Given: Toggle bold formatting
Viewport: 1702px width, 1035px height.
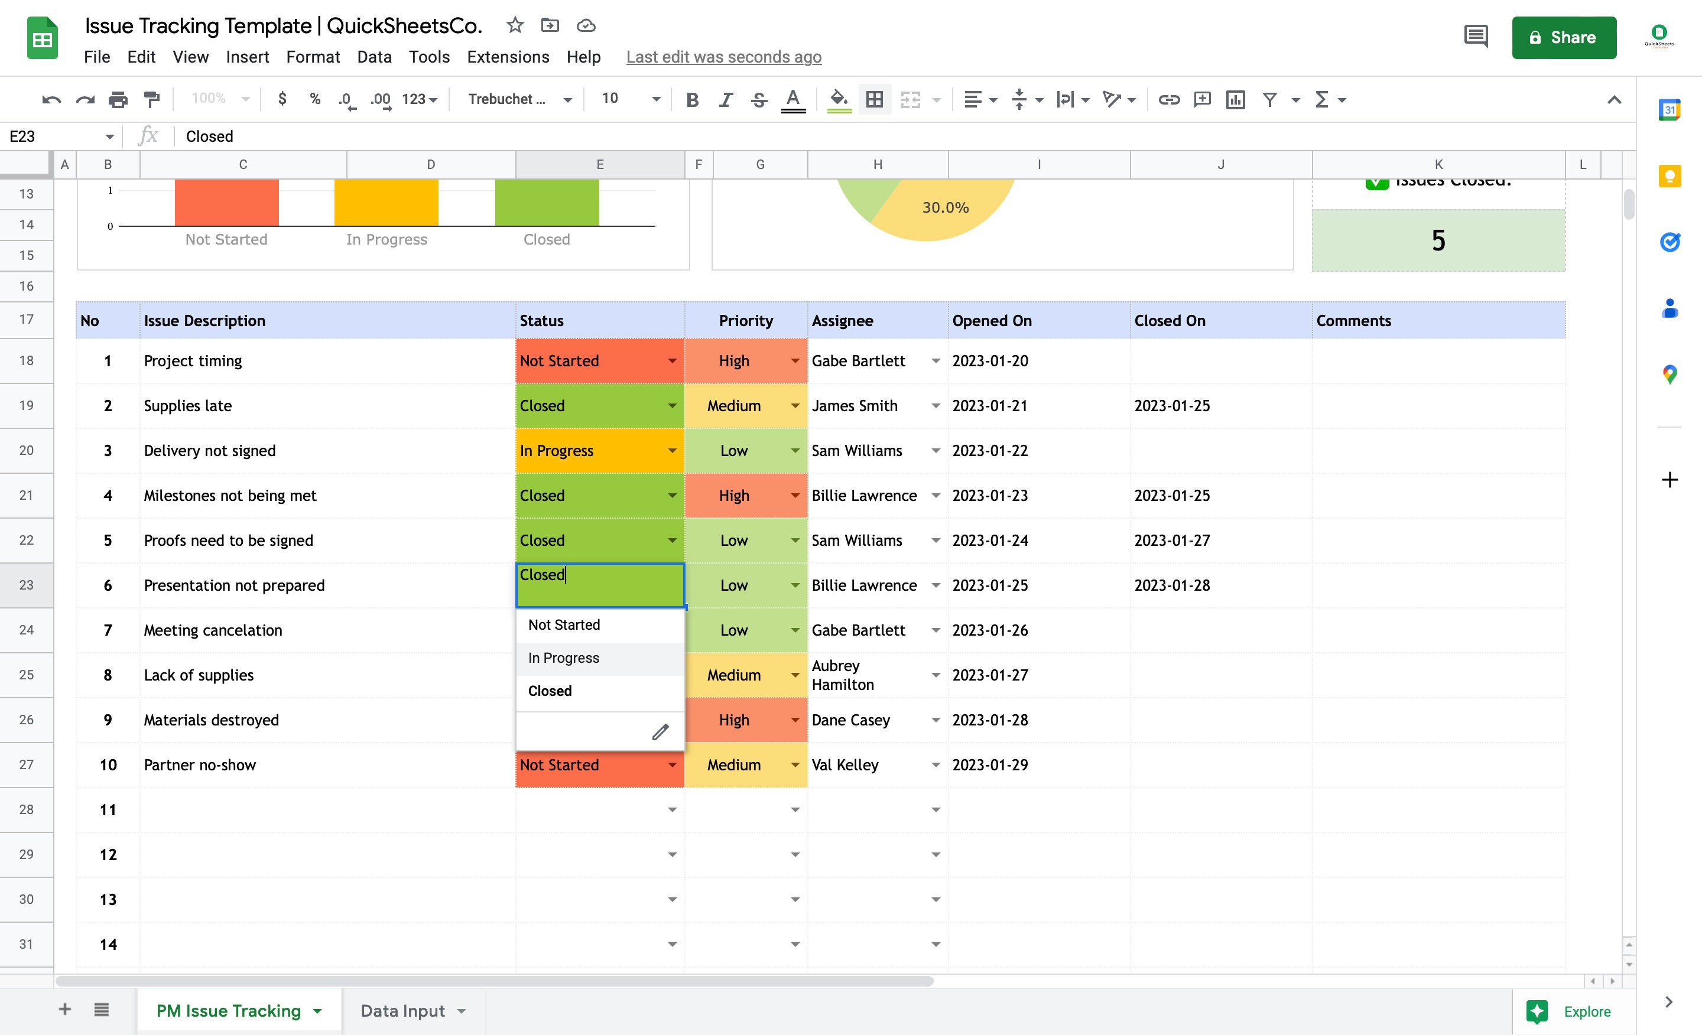Looking at the screenshot, I should tap(692, 99).
